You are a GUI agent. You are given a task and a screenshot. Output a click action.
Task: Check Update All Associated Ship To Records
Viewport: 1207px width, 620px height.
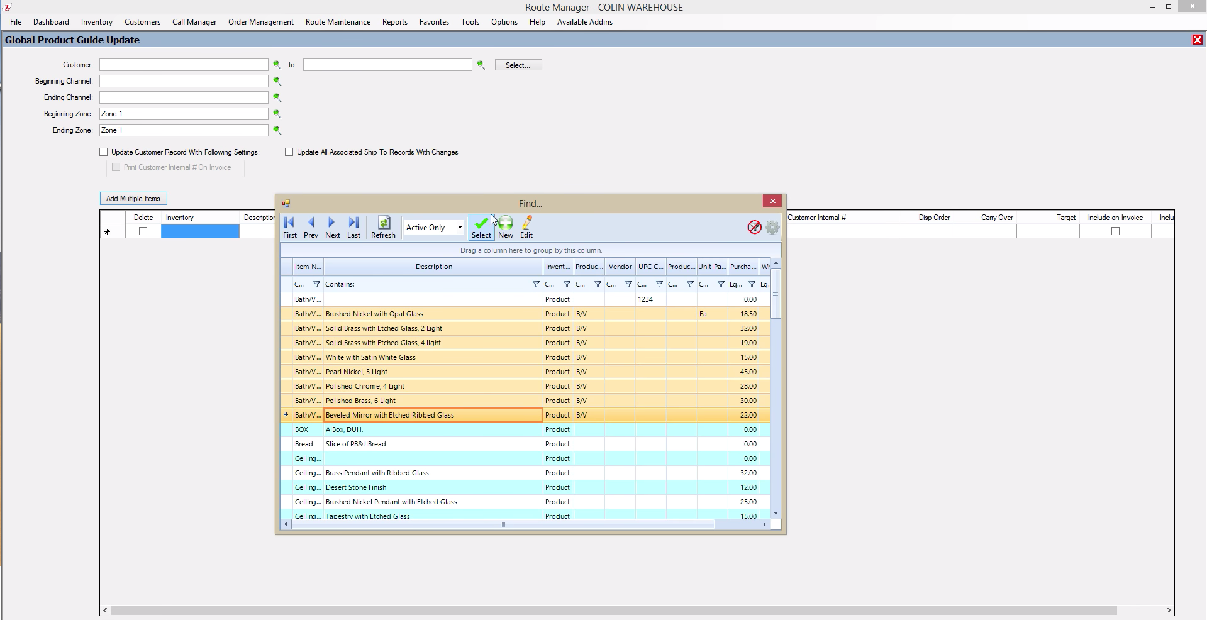click(289, 152)
